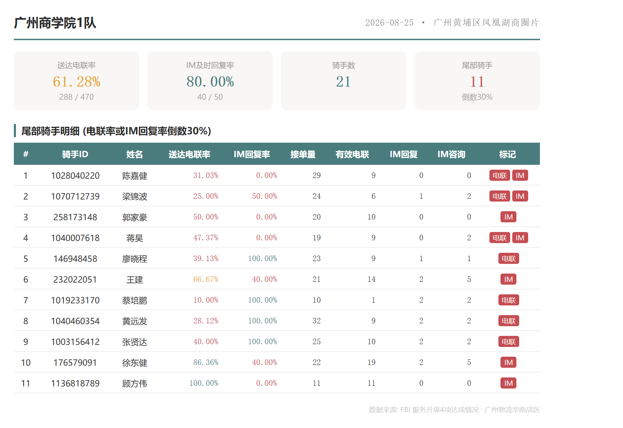Select the 61.28% 送达电联率 value
The image size is (623, 428).
tap(76, 82)
